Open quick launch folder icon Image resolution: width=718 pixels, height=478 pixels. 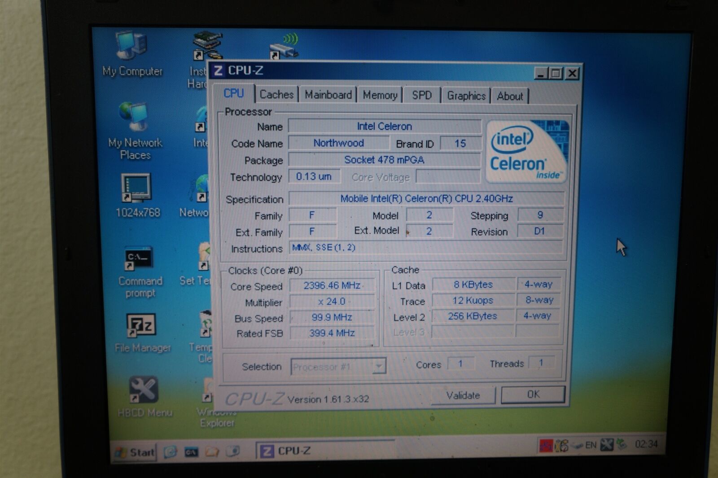tap(212, 452)
